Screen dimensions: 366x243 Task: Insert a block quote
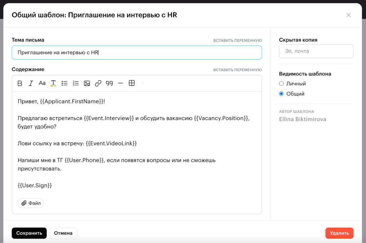pyautogui.click(x=109, y=83)
